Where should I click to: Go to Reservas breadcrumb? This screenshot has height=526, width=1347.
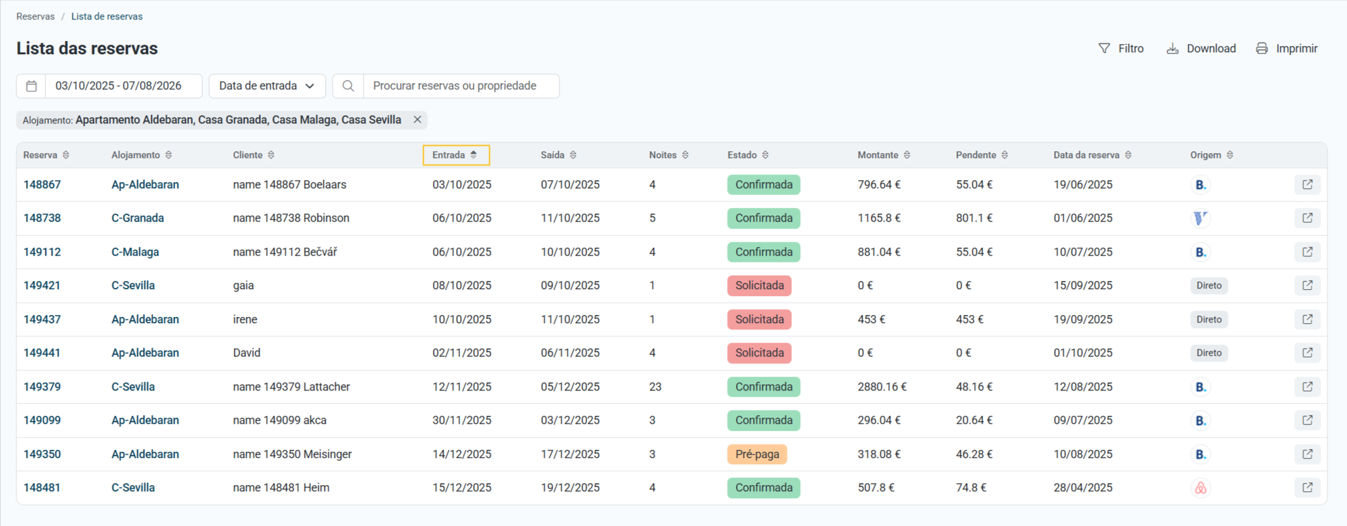[35, 16]
